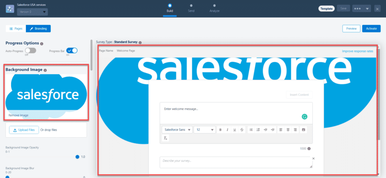Insert an image into the message
The width and height of the screenshot is (386, 178).
click(x=303, y=130)
